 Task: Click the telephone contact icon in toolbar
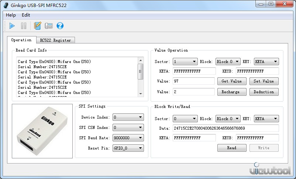[x=49, y=26]
